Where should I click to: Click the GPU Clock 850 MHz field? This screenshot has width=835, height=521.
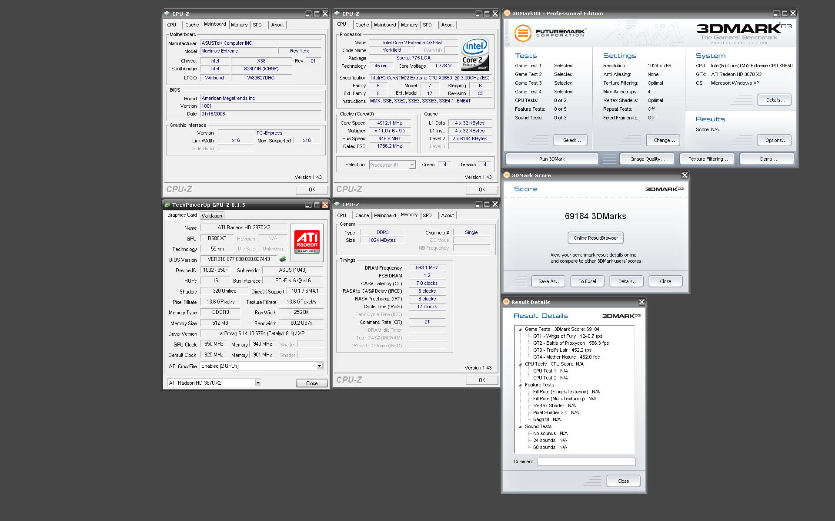(x=214, y=344)
